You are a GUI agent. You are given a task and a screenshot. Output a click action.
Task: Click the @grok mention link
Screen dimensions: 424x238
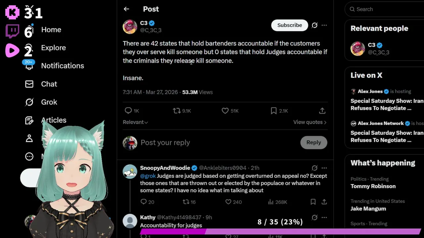(x=148, y=176)
